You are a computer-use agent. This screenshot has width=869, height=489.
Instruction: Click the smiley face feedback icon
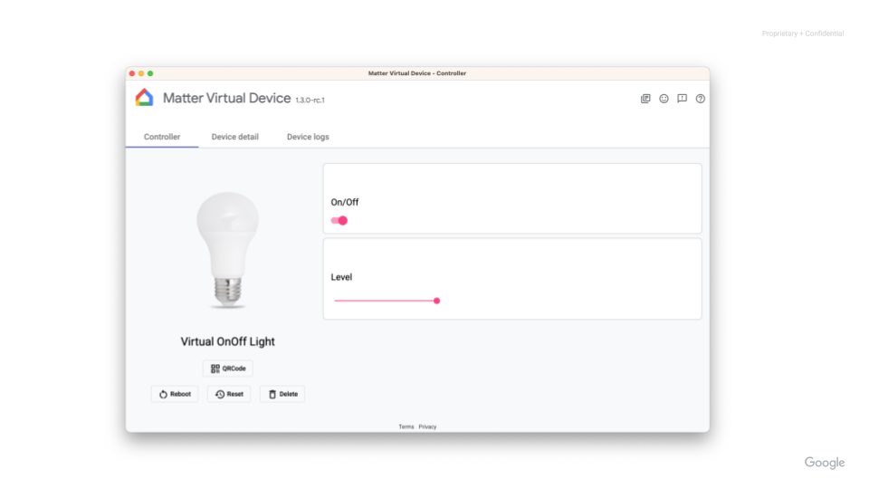[664, 99]
